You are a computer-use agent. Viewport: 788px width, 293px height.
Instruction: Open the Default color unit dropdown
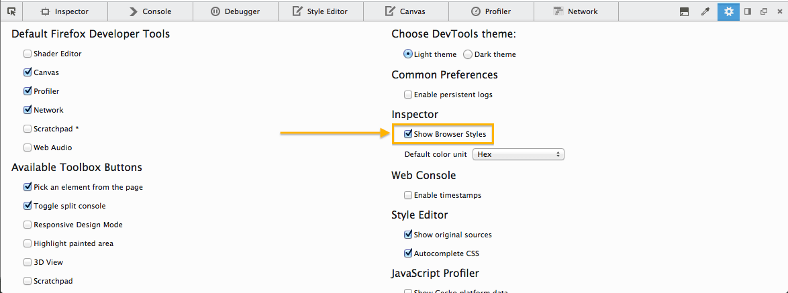tap(518, 154)
